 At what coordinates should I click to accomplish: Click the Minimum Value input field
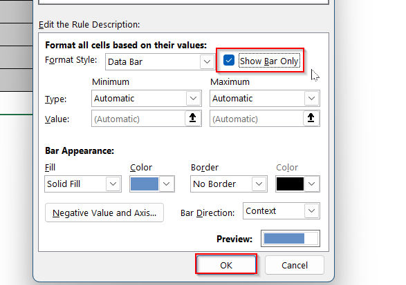click(138, 119)
